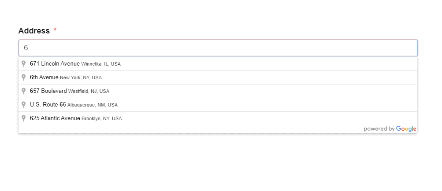Select the U.S. Route 66 suggestion
Image resolution: width=442 pixels, height=191 pixels.
(48, 105)
